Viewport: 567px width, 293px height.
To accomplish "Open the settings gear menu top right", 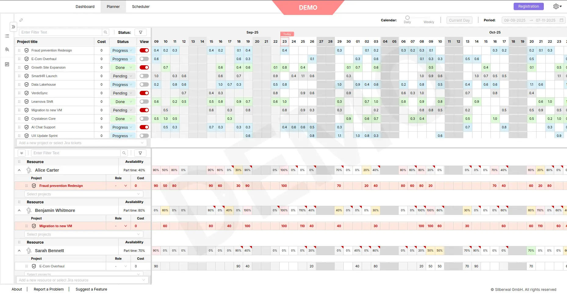I will [x=556, y=6].
